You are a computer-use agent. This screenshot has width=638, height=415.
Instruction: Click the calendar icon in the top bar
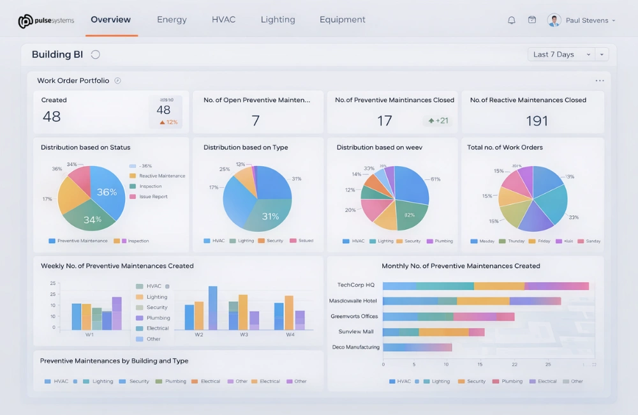[x=531, y=20]
